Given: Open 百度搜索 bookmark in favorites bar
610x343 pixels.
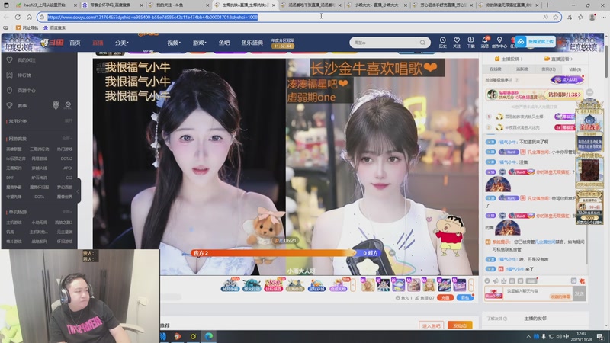Looking at the screenshot, I should pos(54,28).
